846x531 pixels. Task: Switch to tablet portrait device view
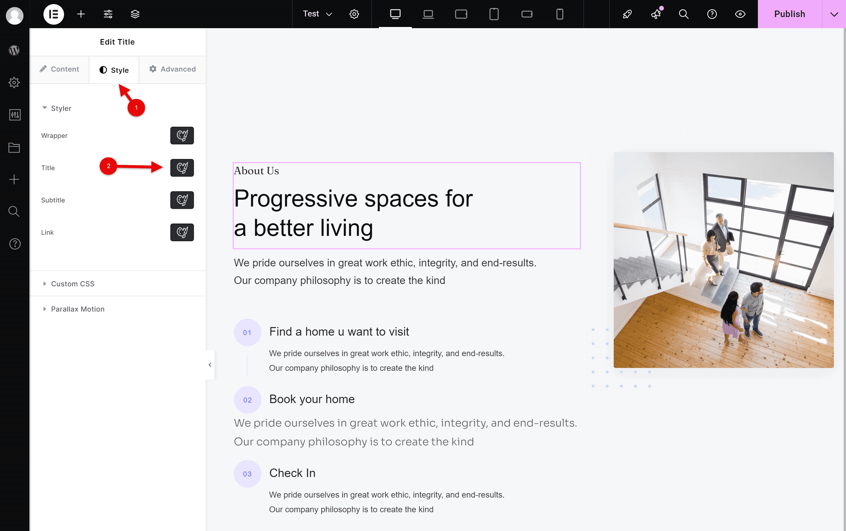[x=493, y=14]
